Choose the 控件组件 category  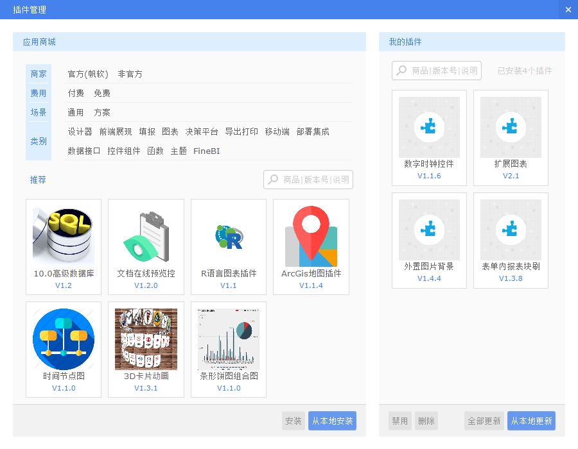[124, 151]
